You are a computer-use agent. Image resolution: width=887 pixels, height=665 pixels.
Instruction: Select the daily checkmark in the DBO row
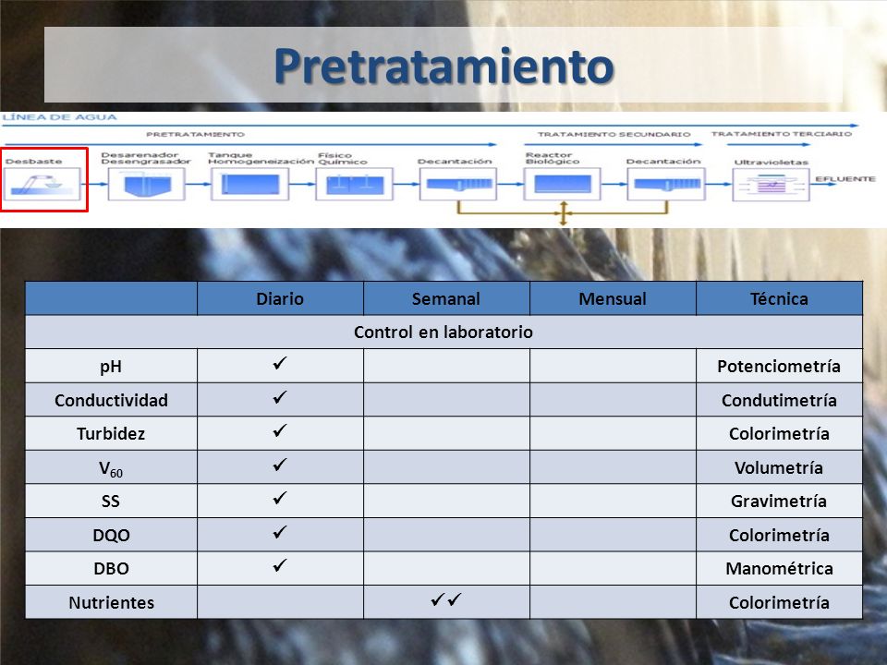pos(279,565)
